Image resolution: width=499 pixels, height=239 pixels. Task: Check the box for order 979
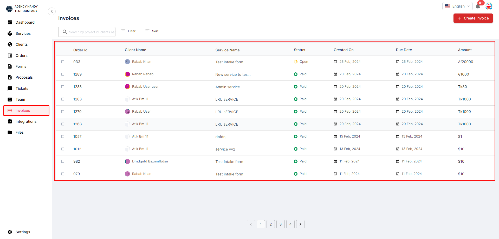[63, 174]
